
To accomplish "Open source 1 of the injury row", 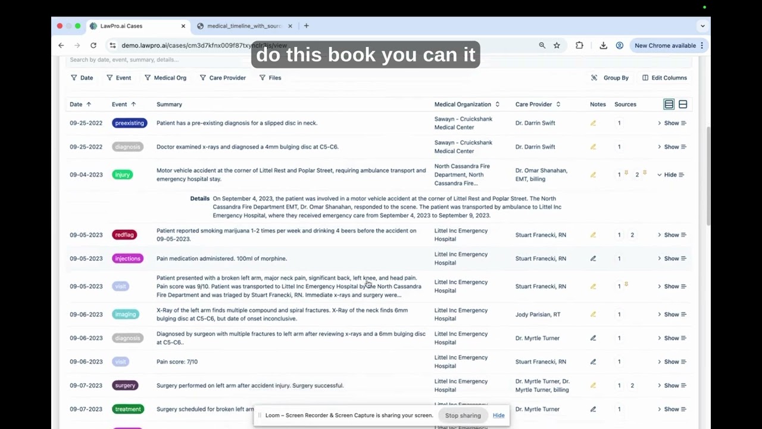I will [619, 175].
